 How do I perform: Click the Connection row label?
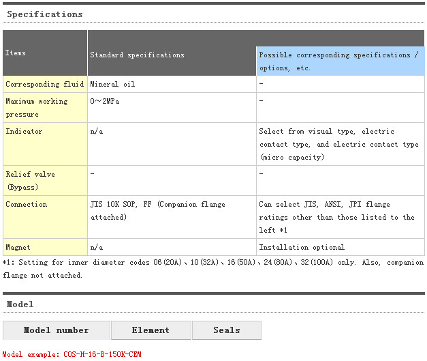[x=27, y=204]
